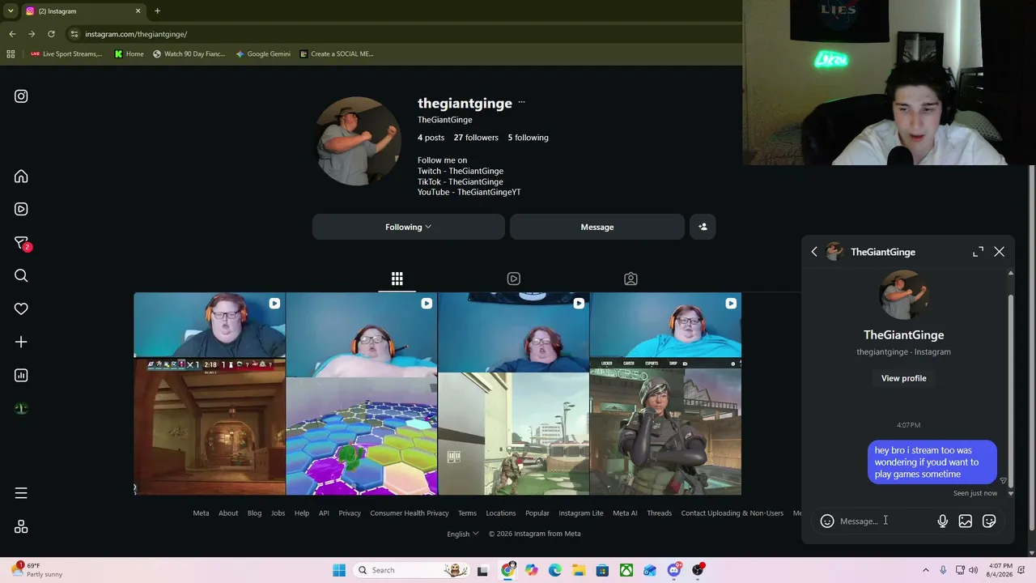Open a new browser tab

[x=157, y=11]
